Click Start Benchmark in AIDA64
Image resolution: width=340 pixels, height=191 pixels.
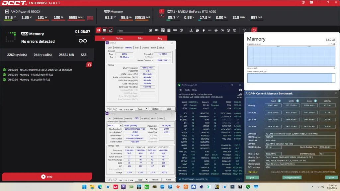pyautogui.click(x=293, y=177)
